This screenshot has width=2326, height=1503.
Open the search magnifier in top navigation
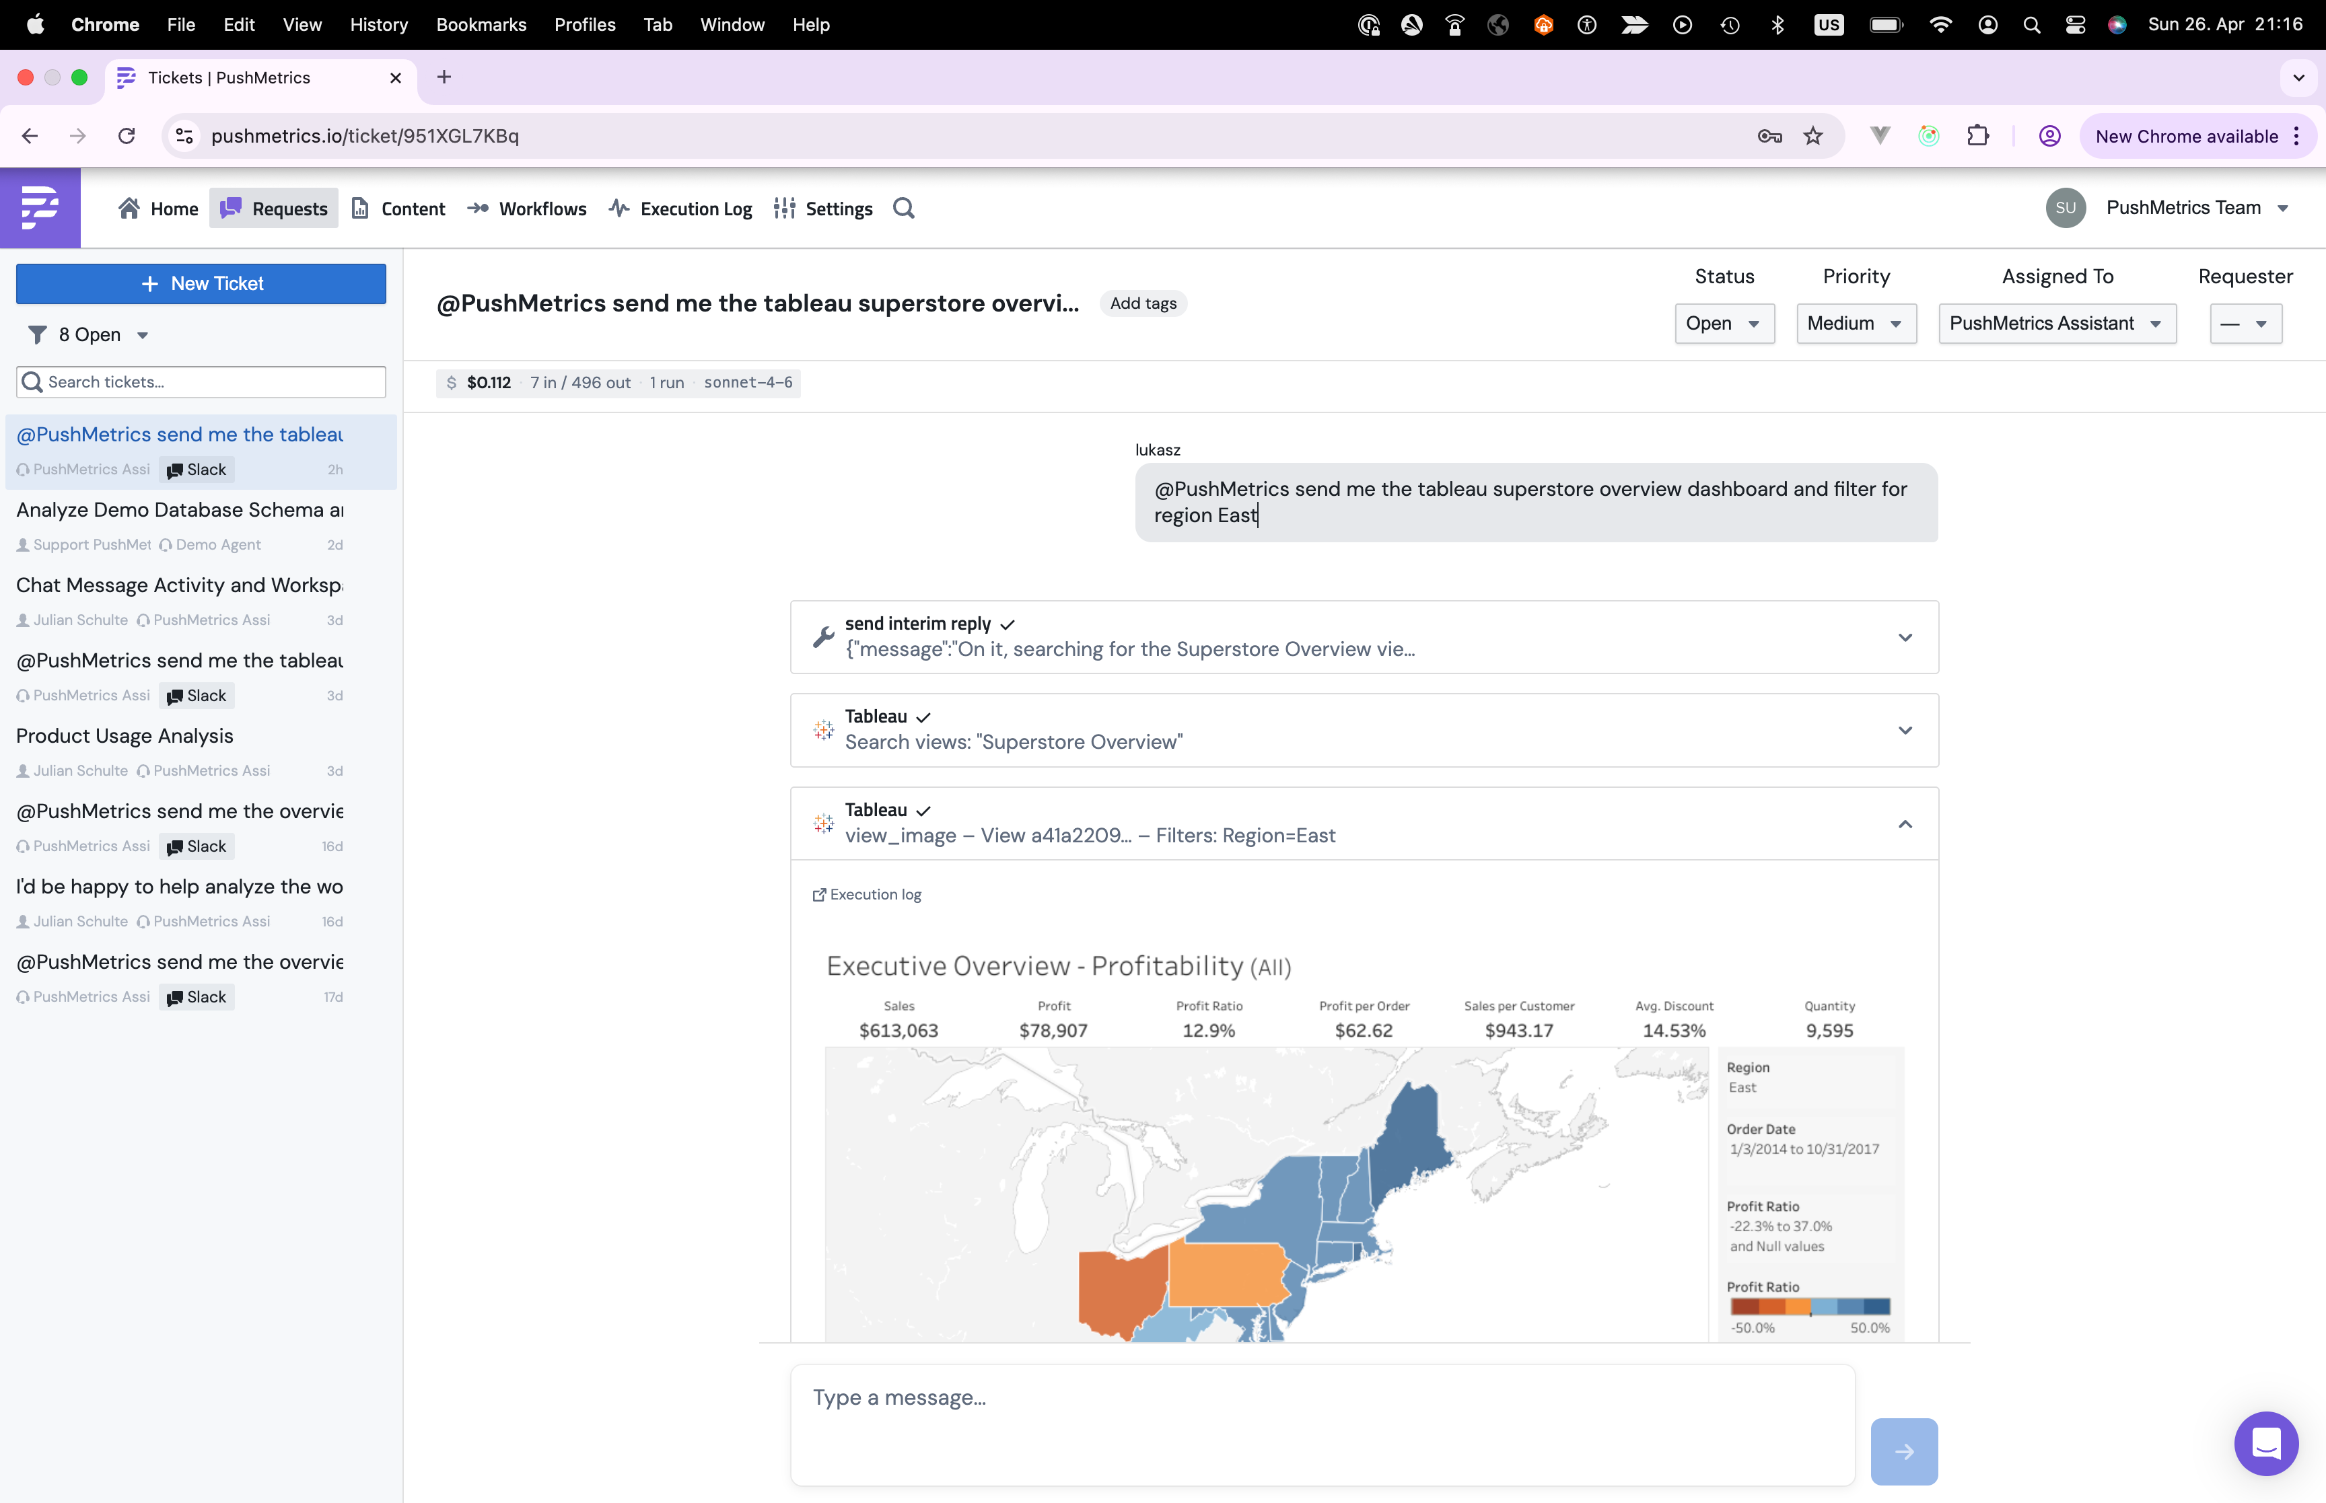[x=904, y=209]
